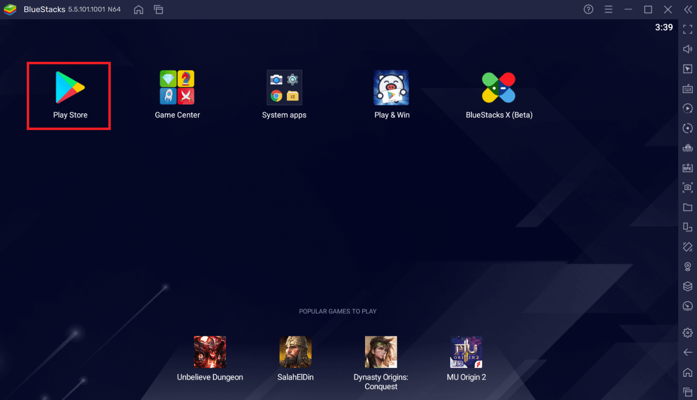
Task: Take a screenshot with the sidebar tool
Action: [688, 187]
